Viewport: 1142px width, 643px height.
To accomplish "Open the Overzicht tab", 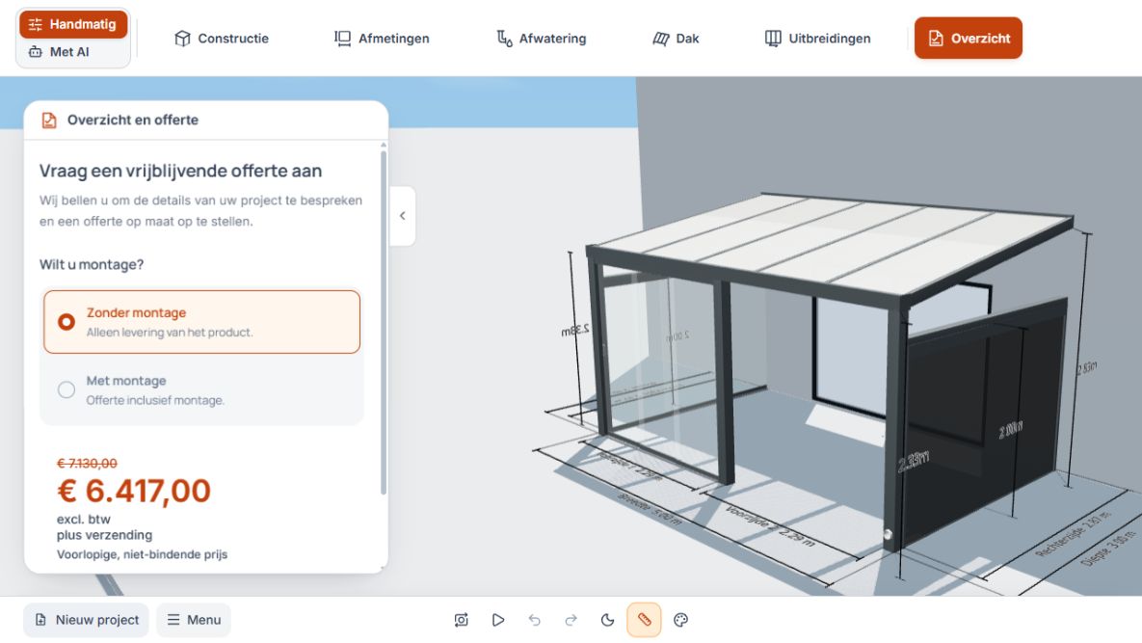I will (x=968, y=38).
